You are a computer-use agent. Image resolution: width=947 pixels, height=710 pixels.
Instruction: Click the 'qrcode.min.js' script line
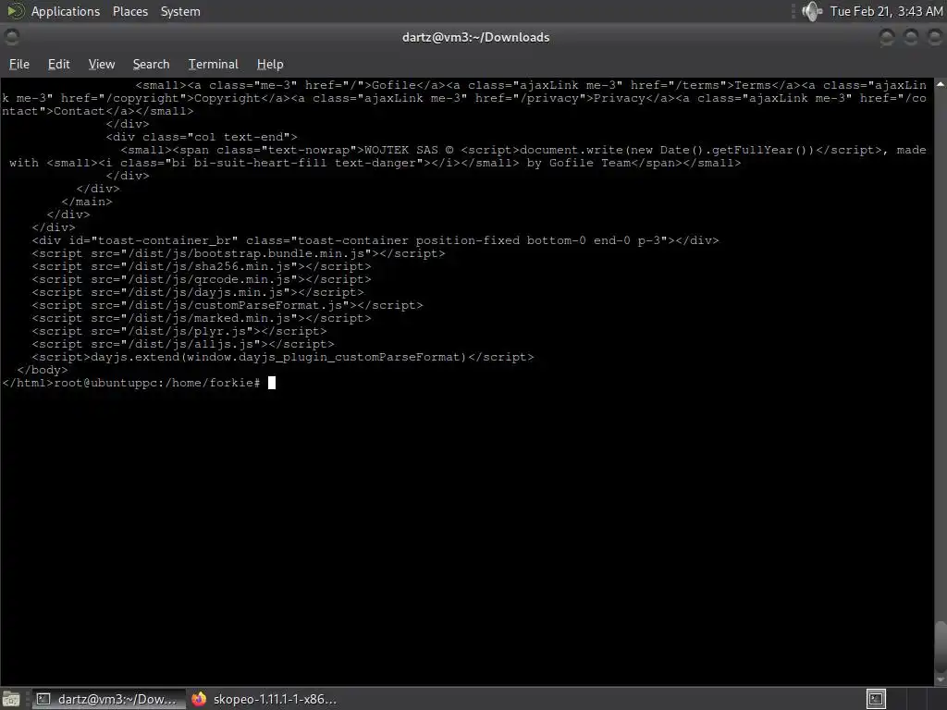pyautogui.click(x=202, y=279)
